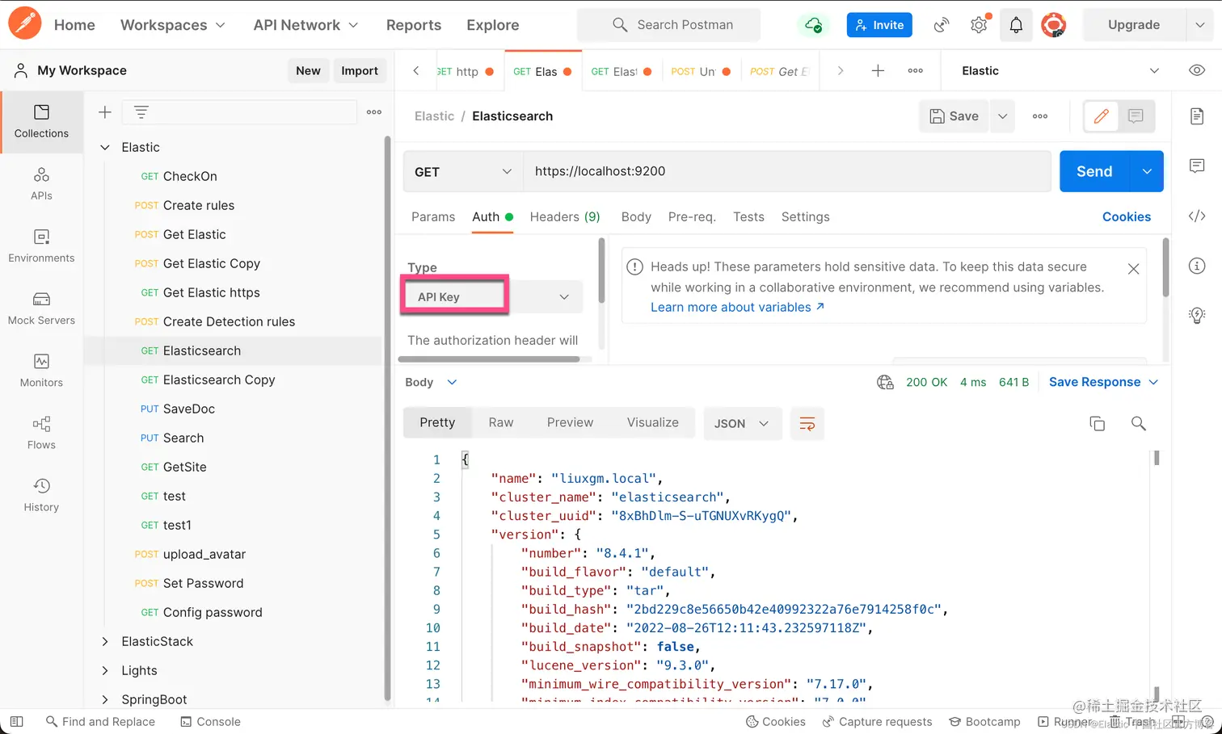The width and height of the screenshot is (1222, 734).
Task: Search within the response body
Action: [x=1138, y=423]
